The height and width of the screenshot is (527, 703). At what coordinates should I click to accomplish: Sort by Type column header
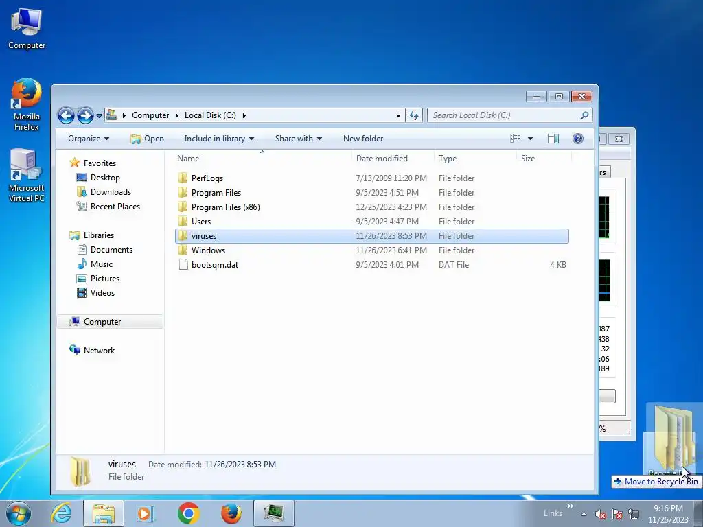[448, 159]
